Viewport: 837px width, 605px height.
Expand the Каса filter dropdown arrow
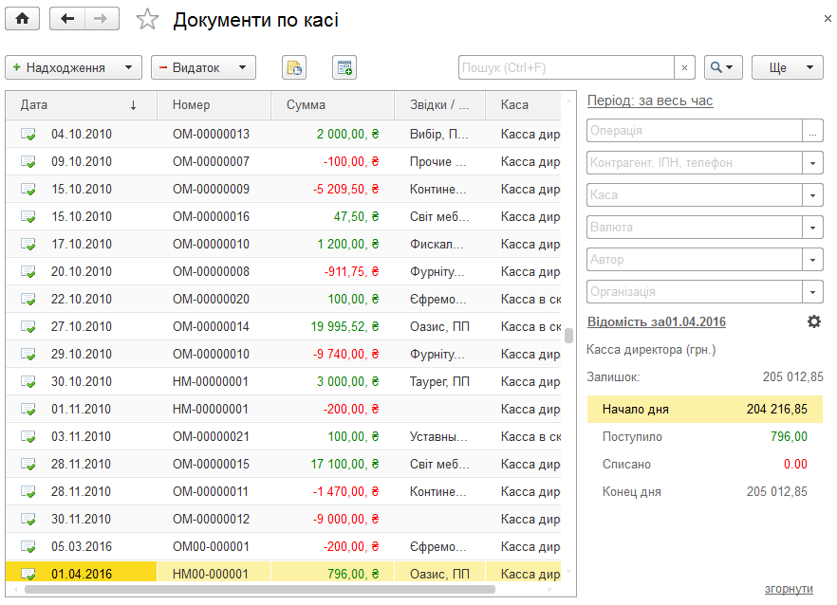(812, 195)
